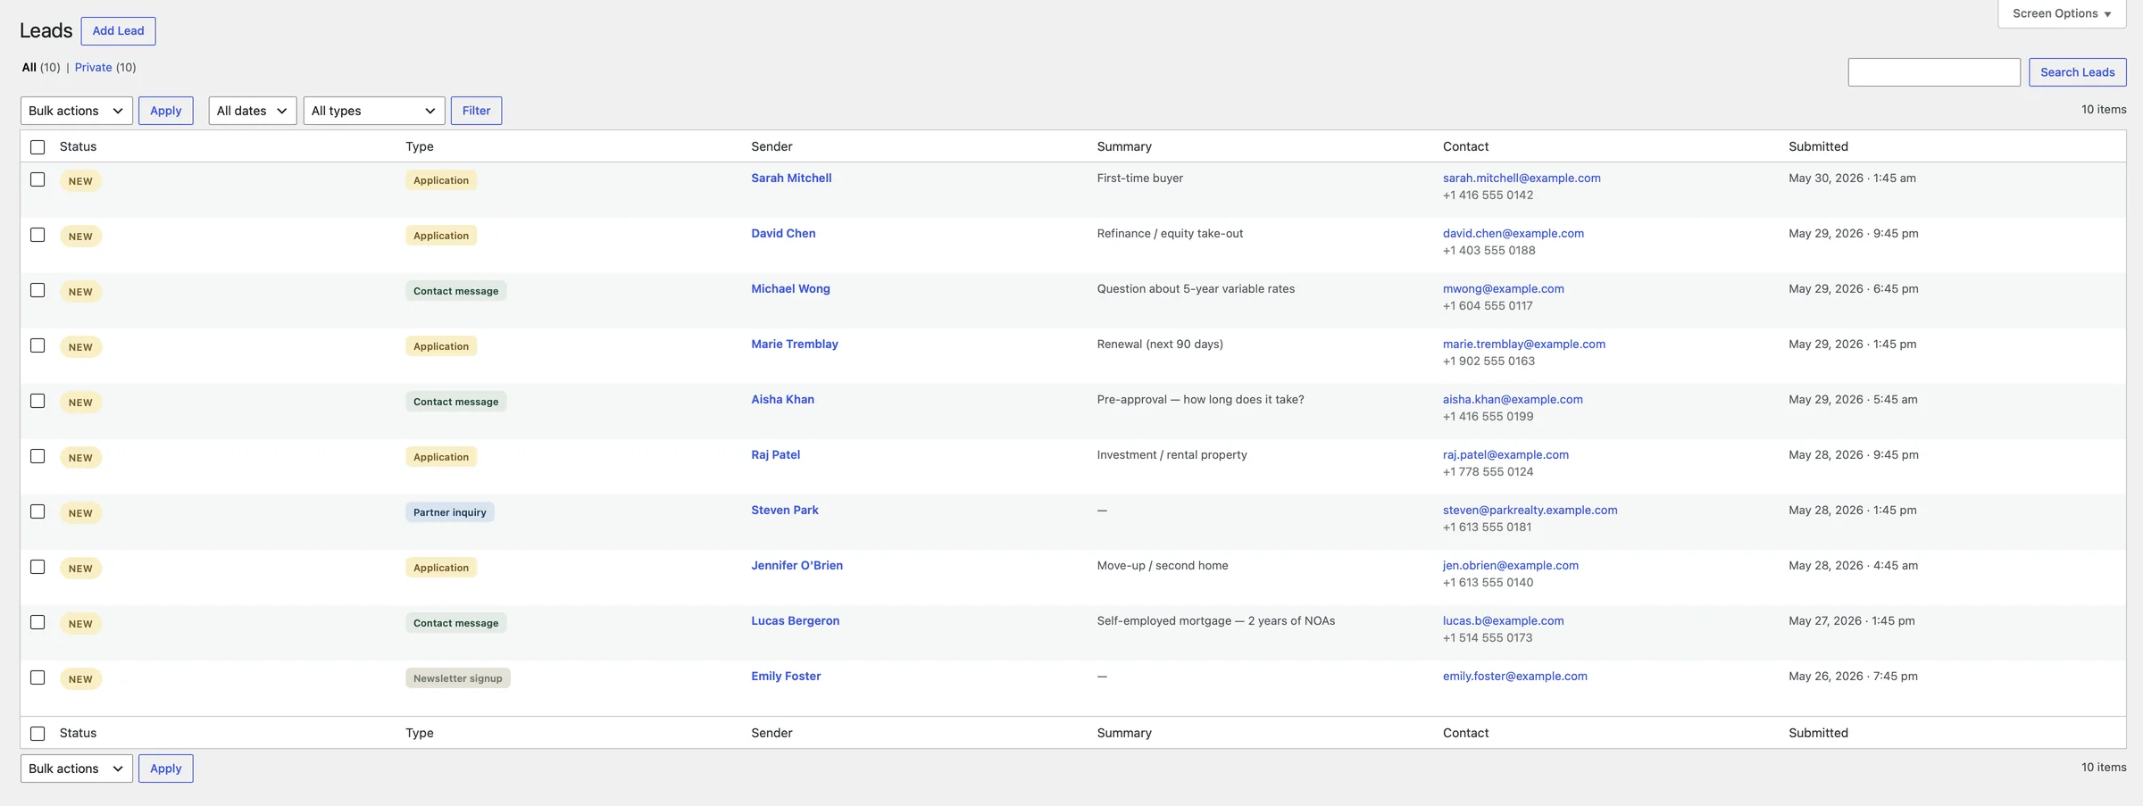Email raj.patel@example.com
2143x806 pixels.
click(x=1505, y=455)
